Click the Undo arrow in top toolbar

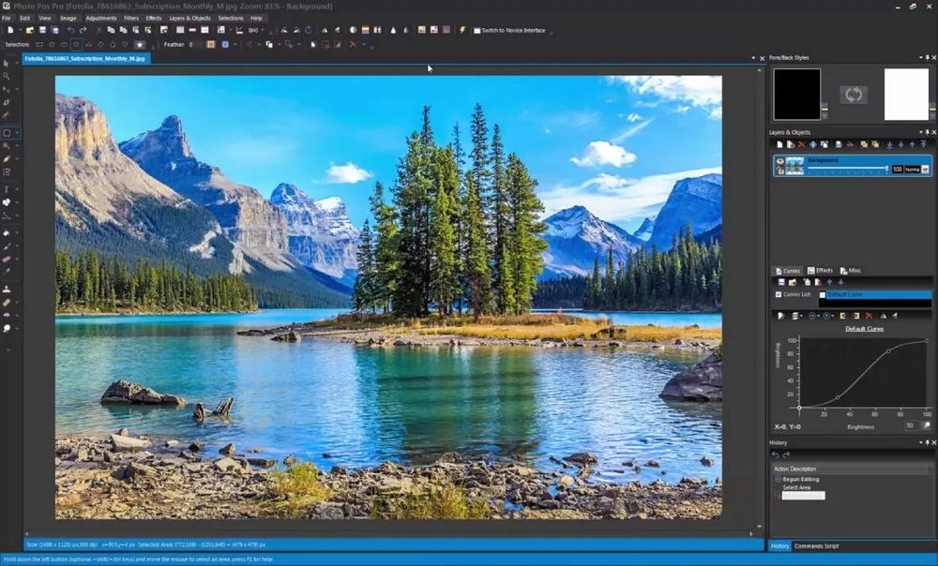point(70,30)
